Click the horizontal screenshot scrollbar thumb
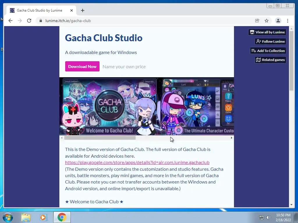The height and width of the screenshot is (223, 298). (x=100, y=138)
